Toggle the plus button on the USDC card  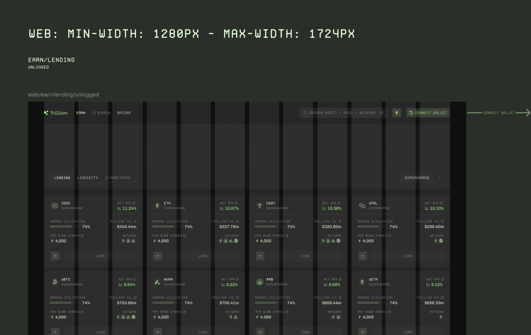coord(55,256)
